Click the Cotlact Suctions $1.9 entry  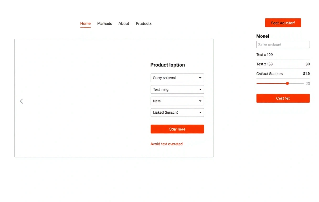(x=283, y=74)
